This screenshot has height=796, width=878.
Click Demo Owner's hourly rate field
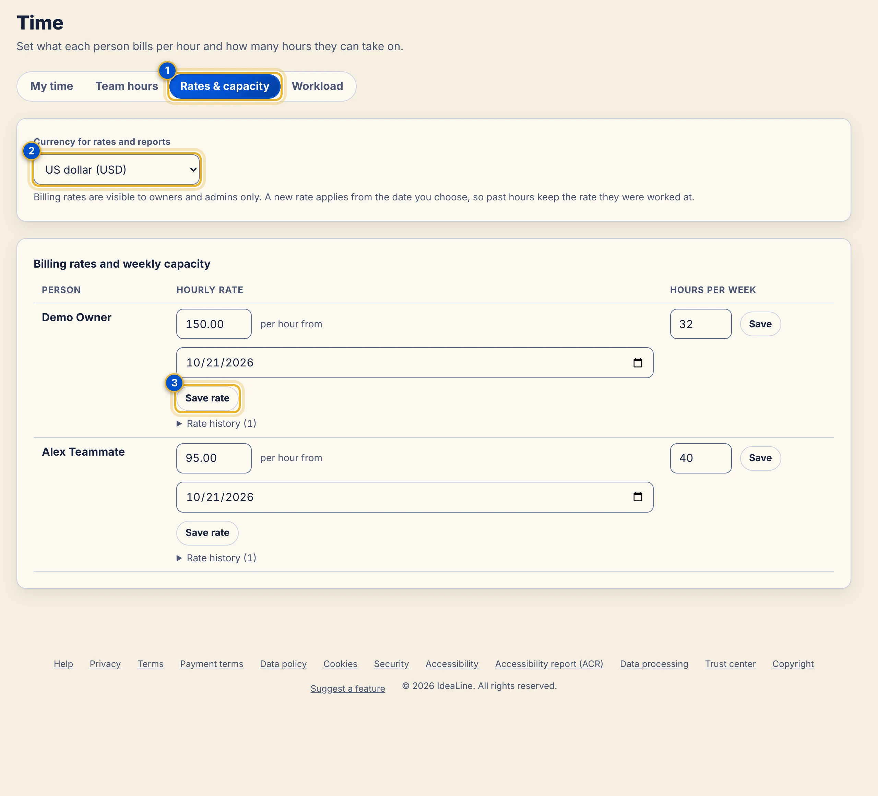(214, 324)
